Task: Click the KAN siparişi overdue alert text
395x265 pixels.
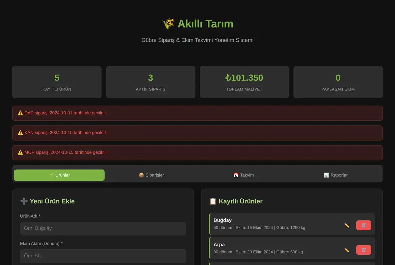Action: 65,132
